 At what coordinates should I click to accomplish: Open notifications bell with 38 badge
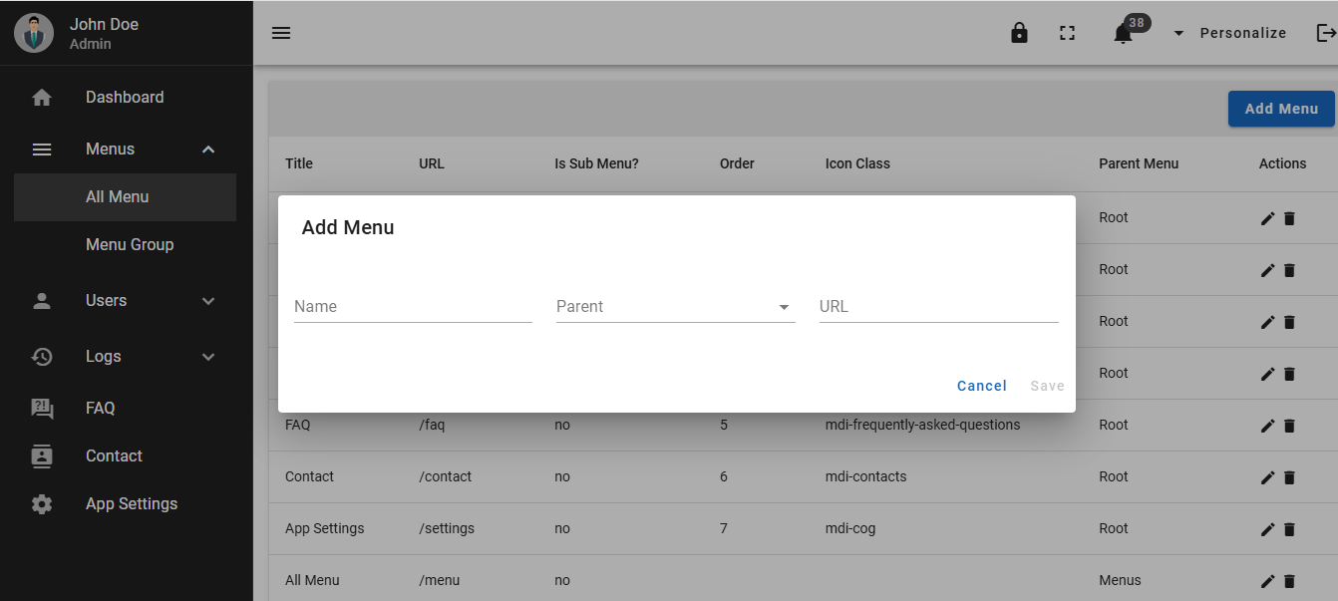[1123, 33]
